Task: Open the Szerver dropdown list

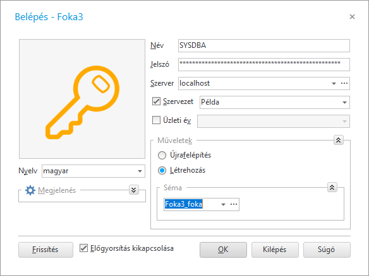Action: (x=334, y=84)
